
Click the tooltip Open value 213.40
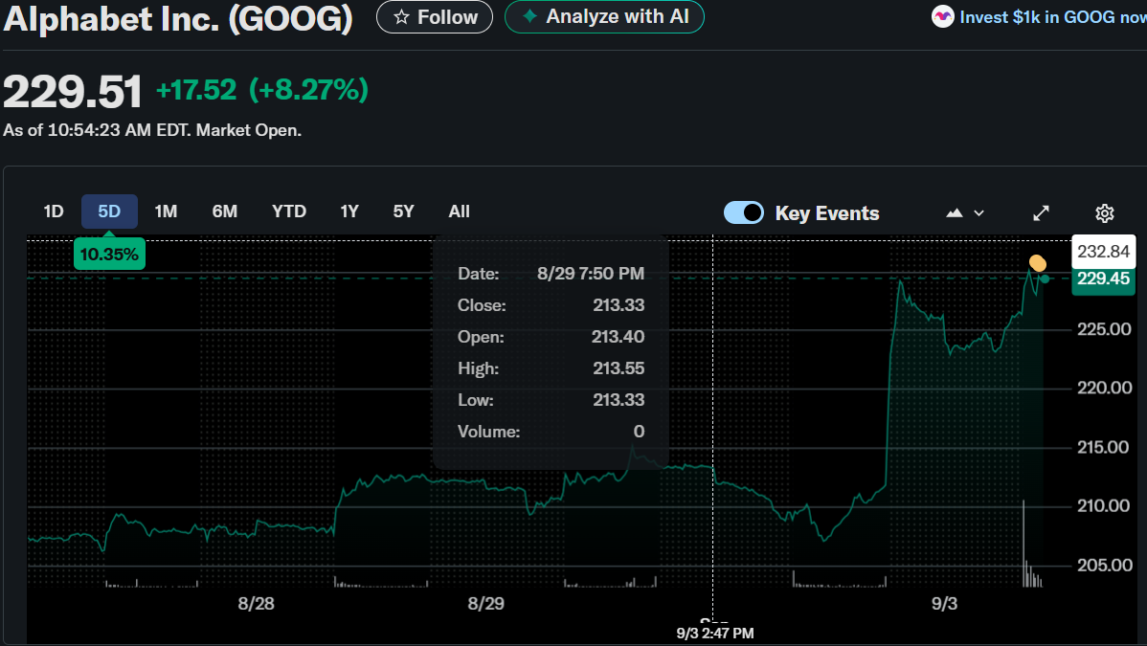pyautogui.click(x=618, y=337)
